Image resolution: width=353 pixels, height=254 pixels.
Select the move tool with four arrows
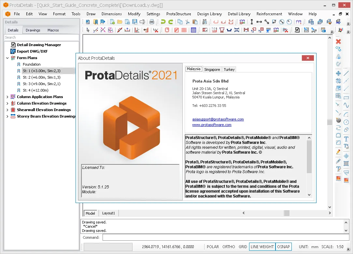338,73
